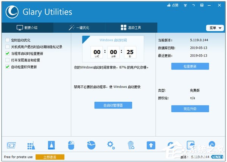The width and height of the screenshot is (227, 162).
Task: Click the 免费版 license type text
Action: pos(195,90)
